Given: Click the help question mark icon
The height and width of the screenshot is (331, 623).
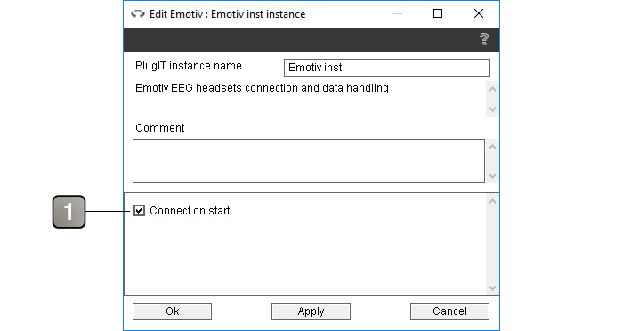Looking at the screenshot, I should [x=484, y=39].
